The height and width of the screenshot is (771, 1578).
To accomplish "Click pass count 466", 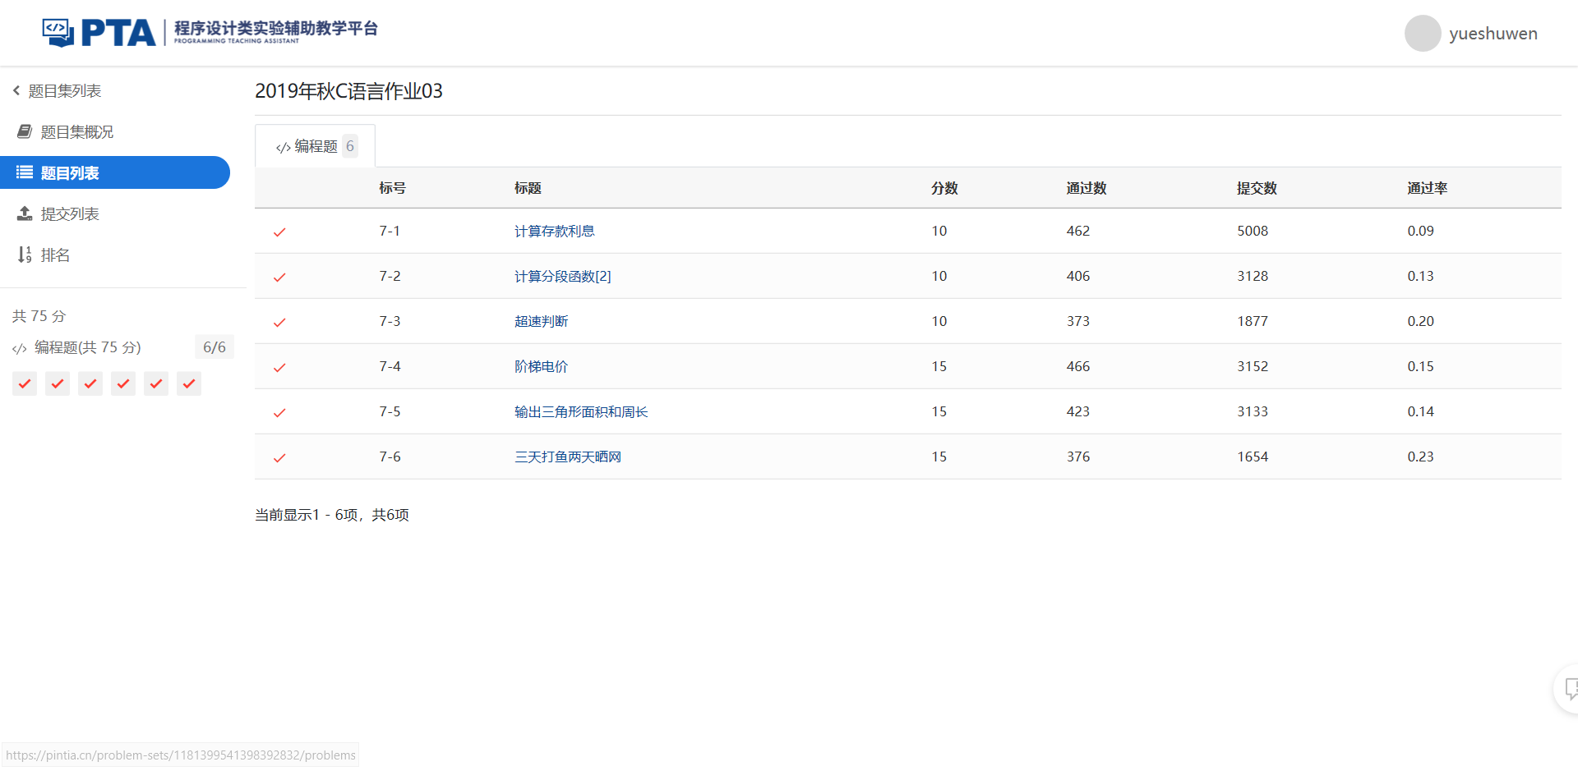I will pos(1078,366).
